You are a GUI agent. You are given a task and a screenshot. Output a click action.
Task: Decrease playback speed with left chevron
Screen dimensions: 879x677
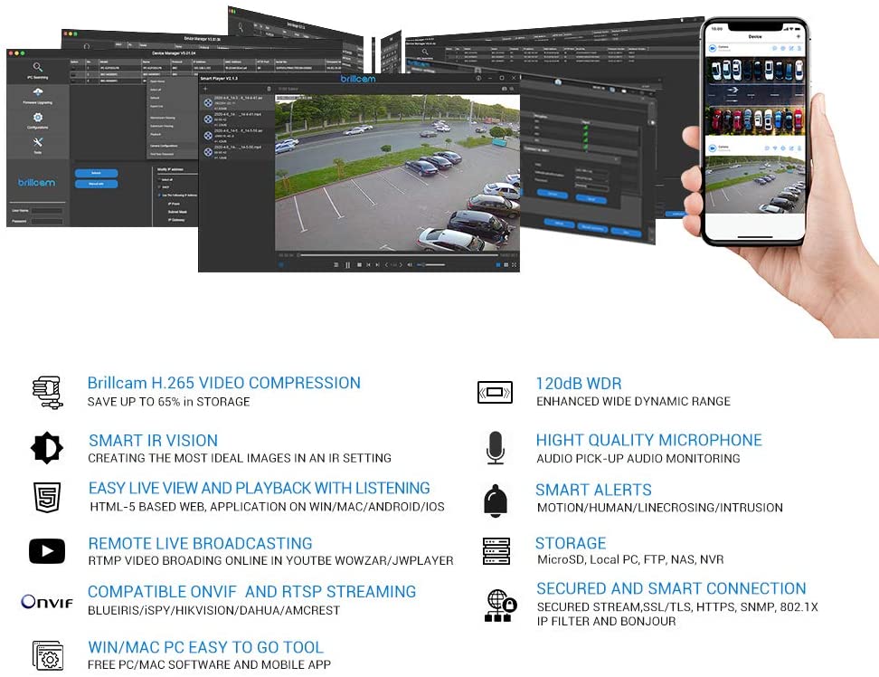coord(386,265)
